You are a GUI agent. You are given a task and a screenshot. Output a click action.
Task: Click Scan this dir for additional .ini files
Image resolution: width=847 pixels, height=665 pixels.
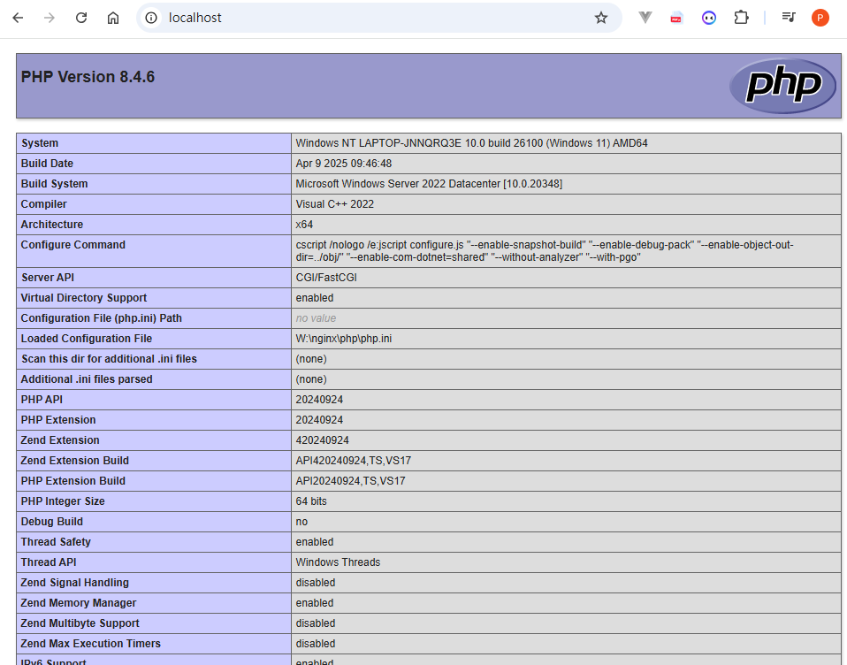[109, 359]
